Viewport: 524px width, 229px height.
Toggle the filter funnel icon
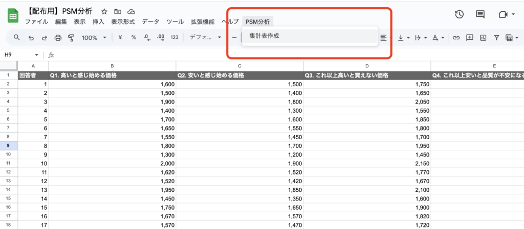click(496, 38)
